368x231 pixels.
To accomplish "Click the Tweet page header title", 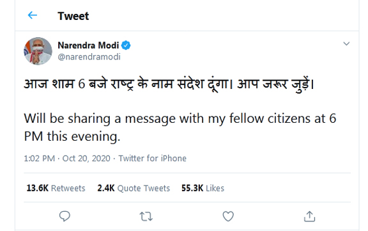I will [73, 16].
